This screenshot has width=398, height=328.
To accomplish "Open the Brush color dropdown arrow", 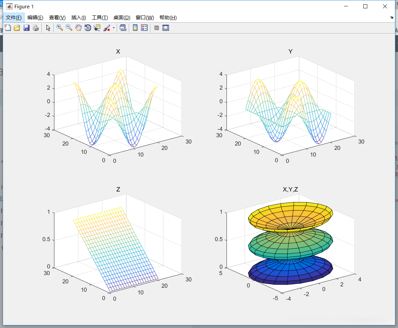I will [x=113, y=28].
